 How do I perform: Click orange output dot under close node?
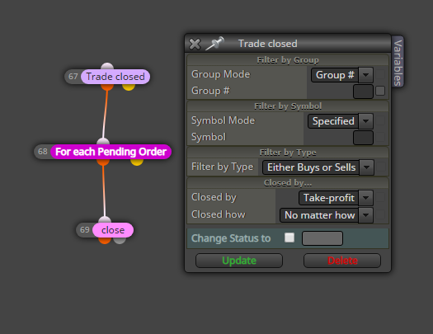(x=105, y=241)
